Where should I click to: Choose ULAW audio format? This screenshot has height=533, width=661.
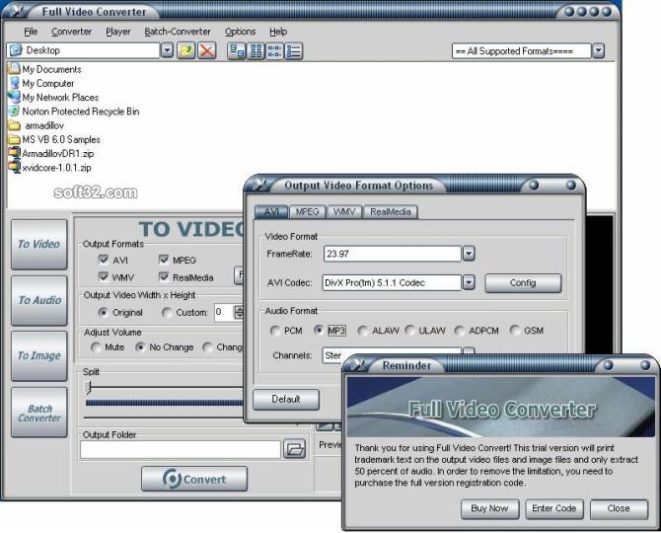coord(409,331)
